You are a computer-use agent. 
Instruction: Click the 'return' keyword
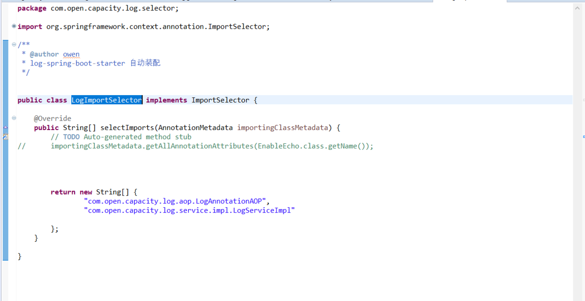[x=63, y=192]
